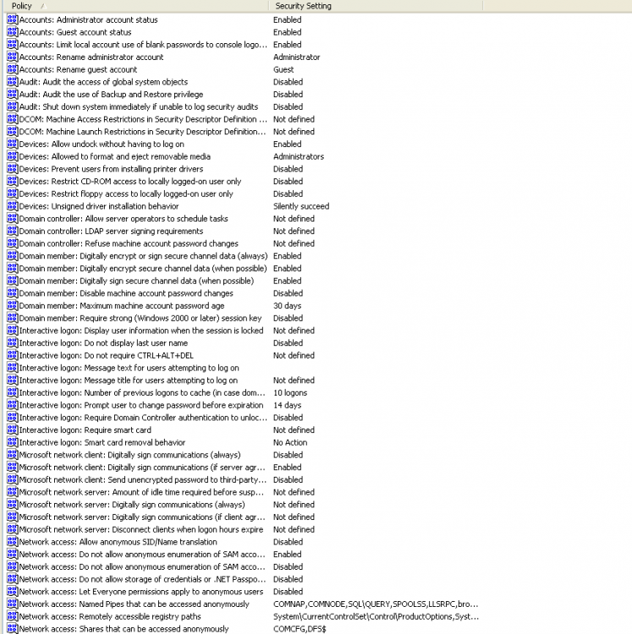Viewport: 632px width, 634px height.
Task: Select Devices: Allowed to format and eject removable media
Action: tap(115, 156)
